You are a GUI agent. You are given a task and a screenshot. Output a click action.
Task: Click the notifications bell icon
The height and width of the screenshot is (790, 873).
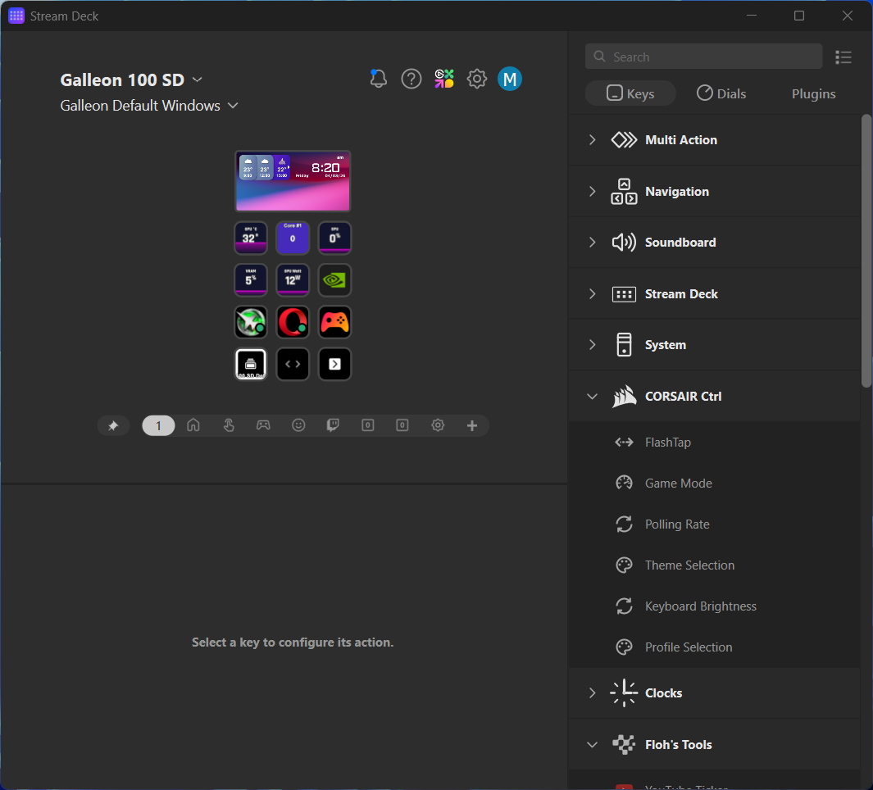point(378,79)
